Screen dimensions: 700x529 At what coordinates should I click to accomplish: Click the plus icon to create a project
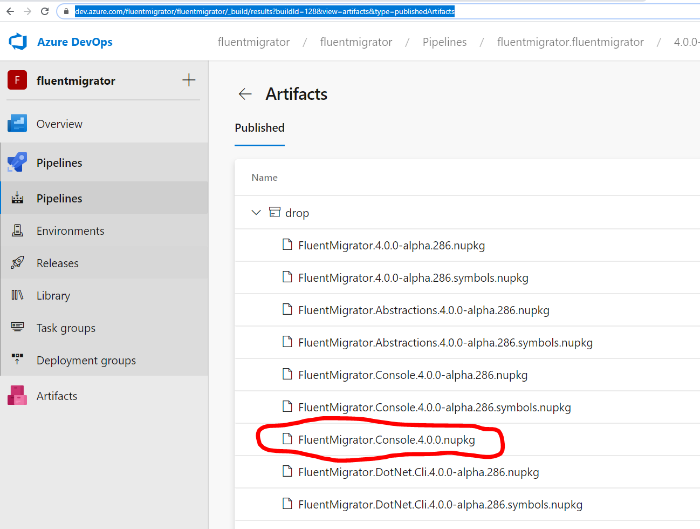189,80
